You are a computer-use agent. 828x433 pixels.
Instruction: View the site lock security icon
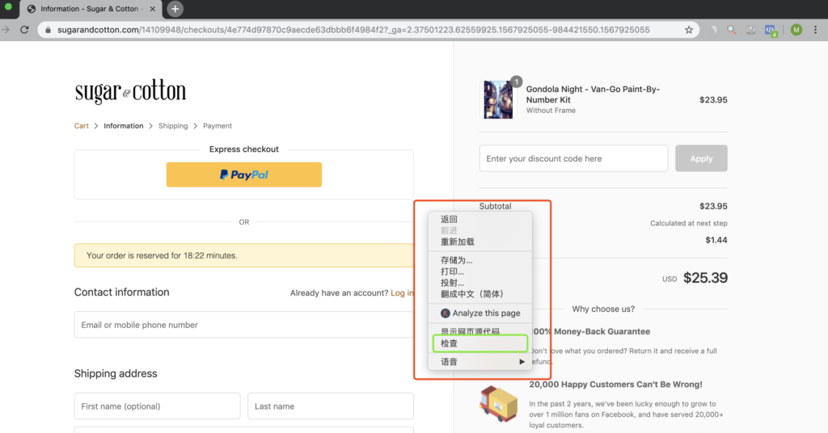(48, 30)
